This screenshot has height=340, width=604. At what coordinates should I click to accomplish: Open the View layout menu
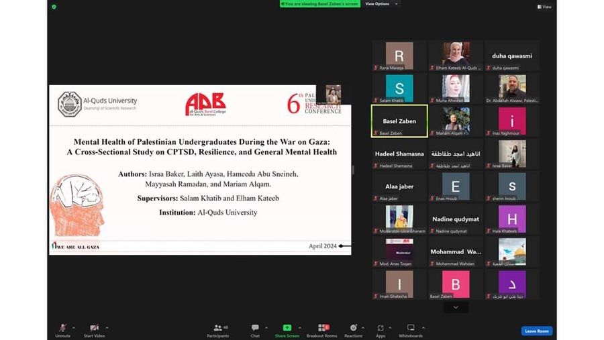pos(544,7)
